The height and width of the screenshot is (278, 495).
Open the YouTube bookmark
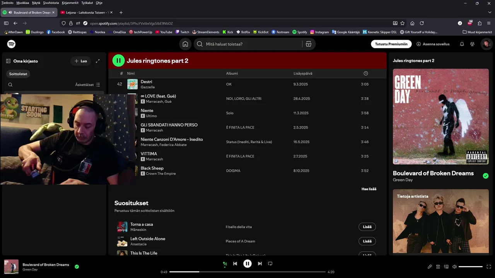164,32
